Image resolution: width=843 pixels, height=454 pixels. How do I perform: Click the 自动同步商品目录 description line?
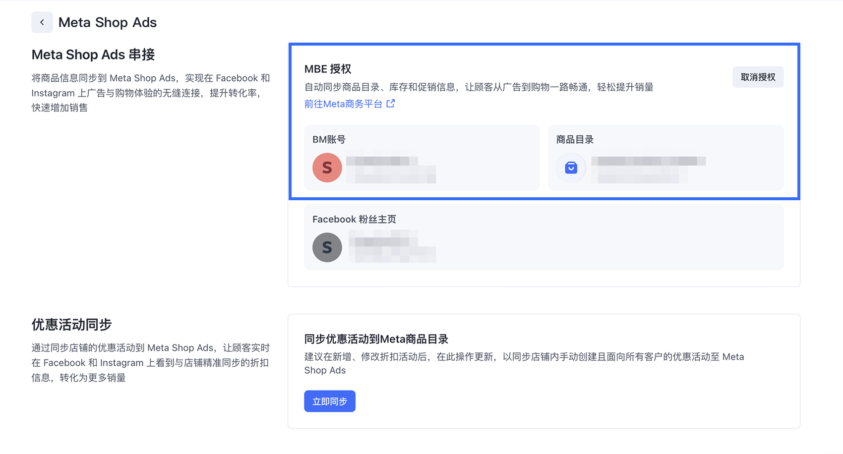coord(479,87)
